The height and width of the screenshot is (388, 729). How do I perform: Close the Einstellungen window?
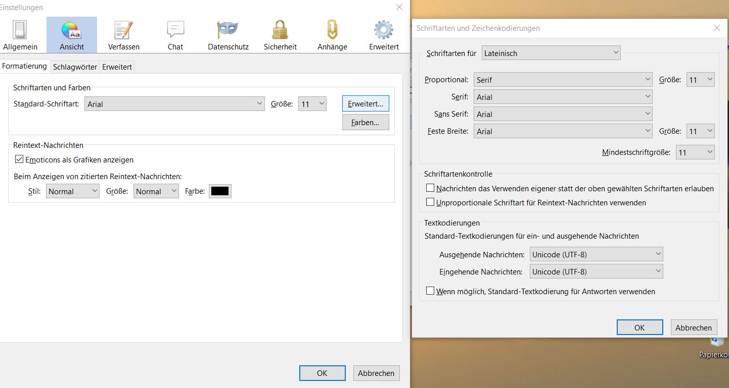pos(399,7)
